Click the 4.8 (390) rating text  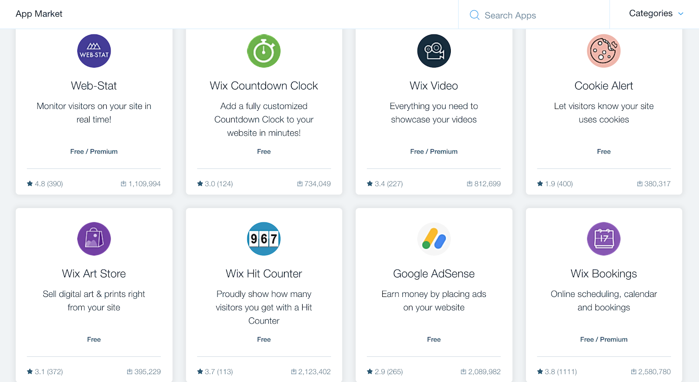[x=49, y=184]
